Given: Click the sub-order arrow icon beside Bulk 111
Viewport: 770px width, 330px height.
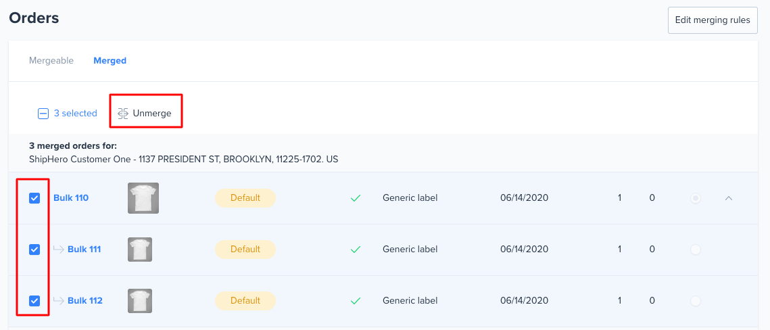Looking at the screenshot, I should click(x=58, y=250).
